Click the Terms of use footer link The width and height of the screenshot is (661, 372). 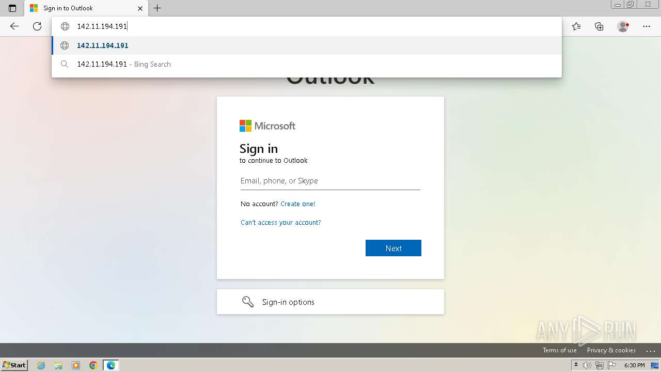coord(560,350)
